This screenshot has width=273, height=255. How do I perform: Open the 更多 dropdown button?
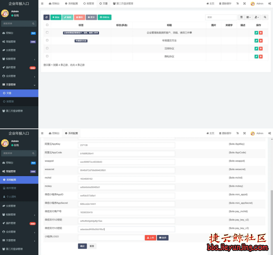click(x=91, y=17)
